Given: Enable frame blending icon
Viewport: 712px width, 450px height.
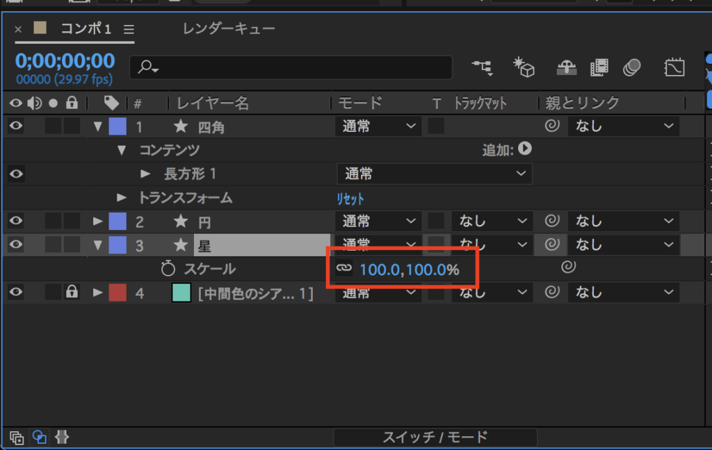Looking at the screenshot, I should point(599,68).
